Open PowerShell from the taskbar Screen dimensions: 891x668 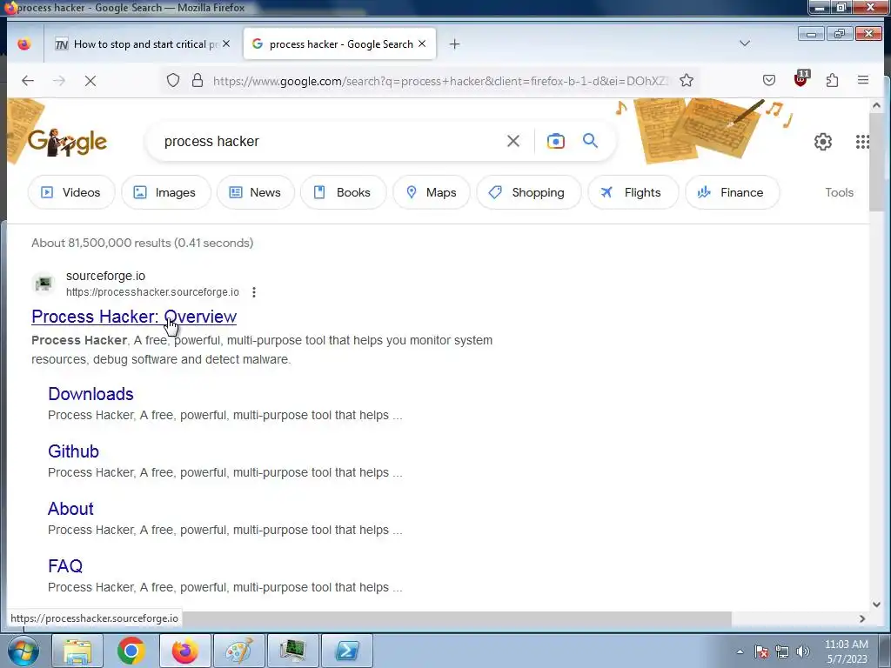pyautogui.click(x=346, y=651)
